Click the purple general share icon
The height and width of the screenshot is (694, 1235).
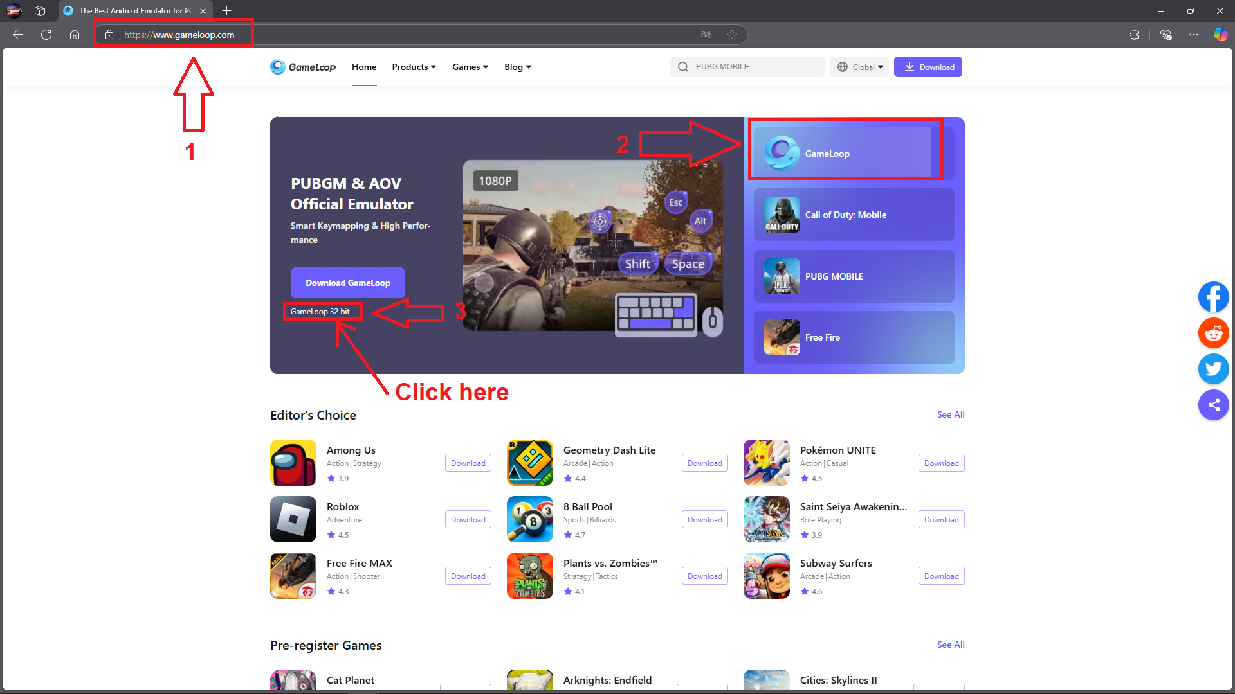(x=1213, y=405)
